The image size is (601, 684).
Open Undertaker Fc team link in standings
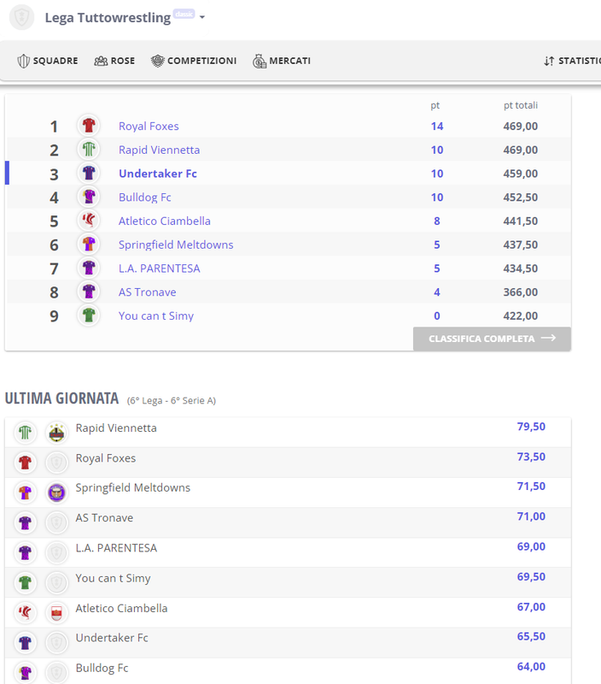point(158,174)
